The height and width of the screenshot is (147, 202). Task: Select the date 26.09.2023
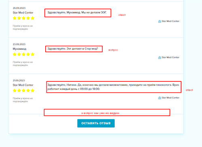pyautogui.click(x=19, y=8)
